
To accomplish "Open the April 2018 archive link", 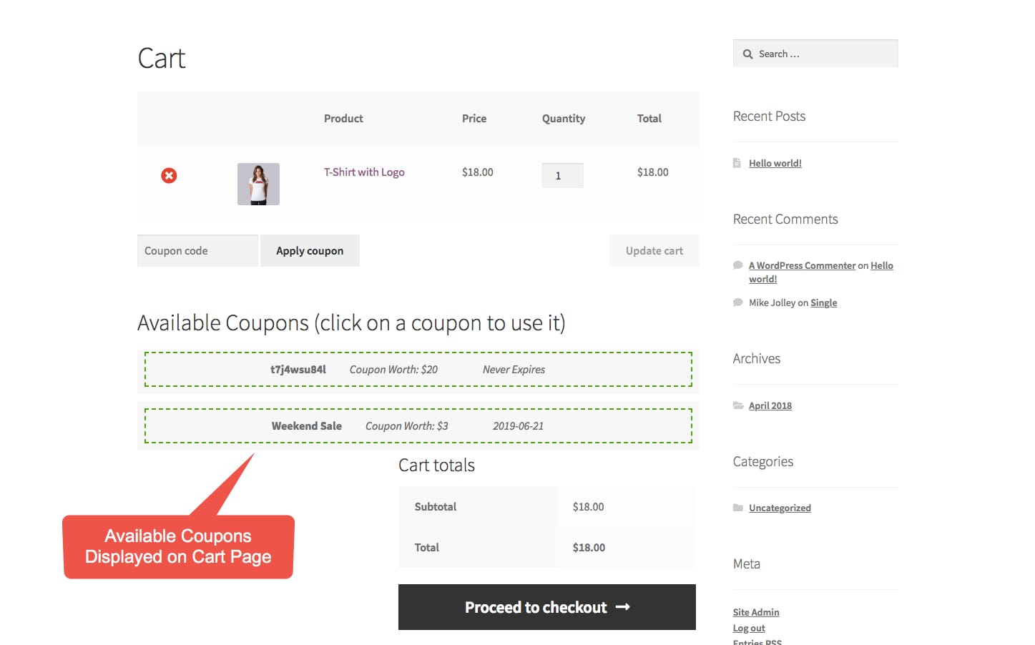I will [x=770, y=405].
